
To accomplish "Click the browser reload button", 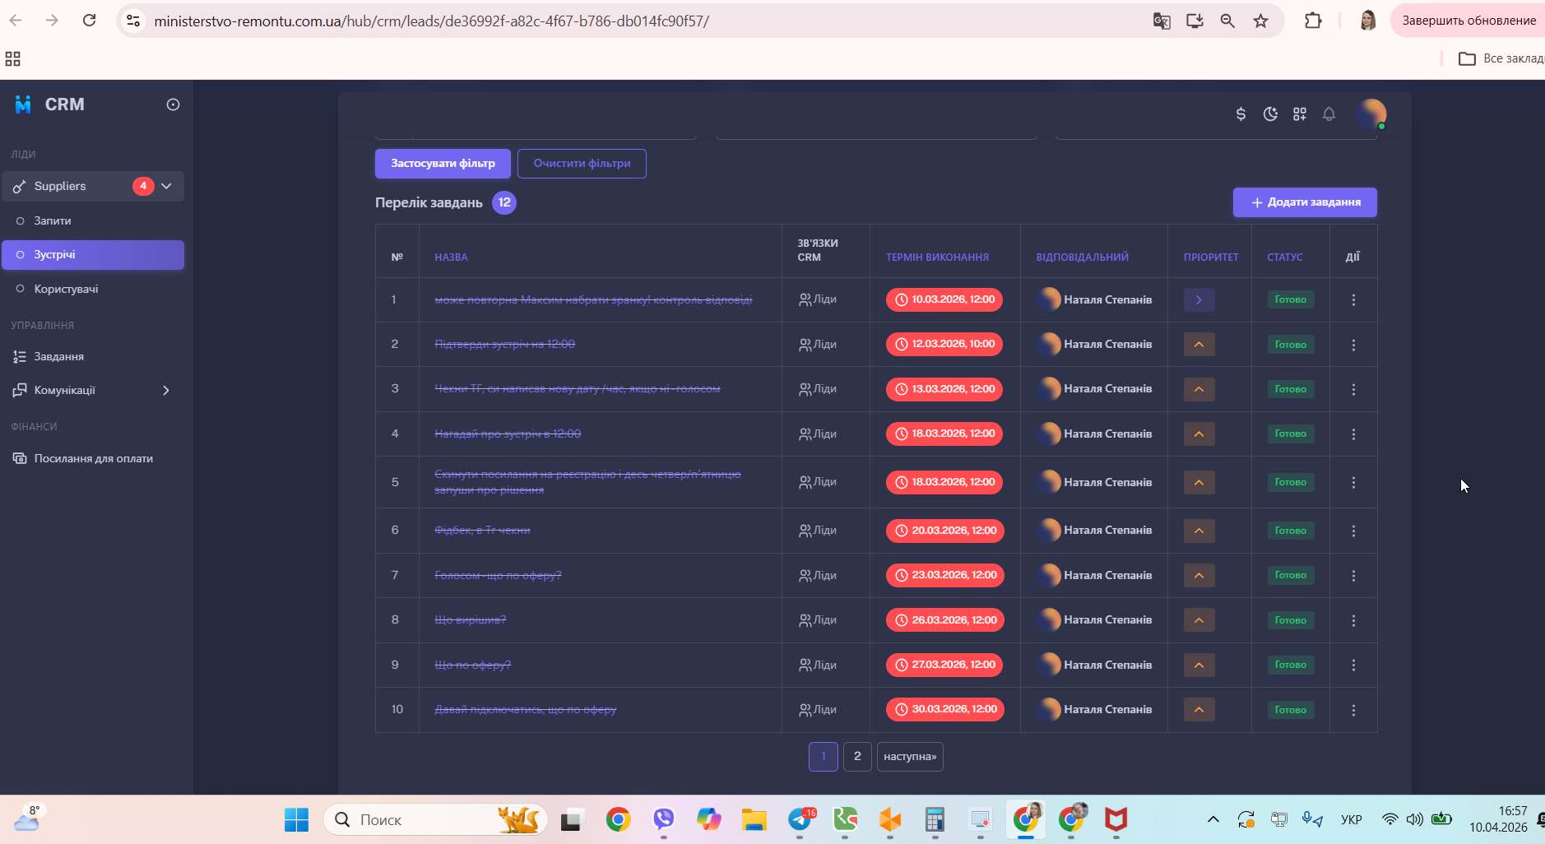I will click(x=90, y=21).
